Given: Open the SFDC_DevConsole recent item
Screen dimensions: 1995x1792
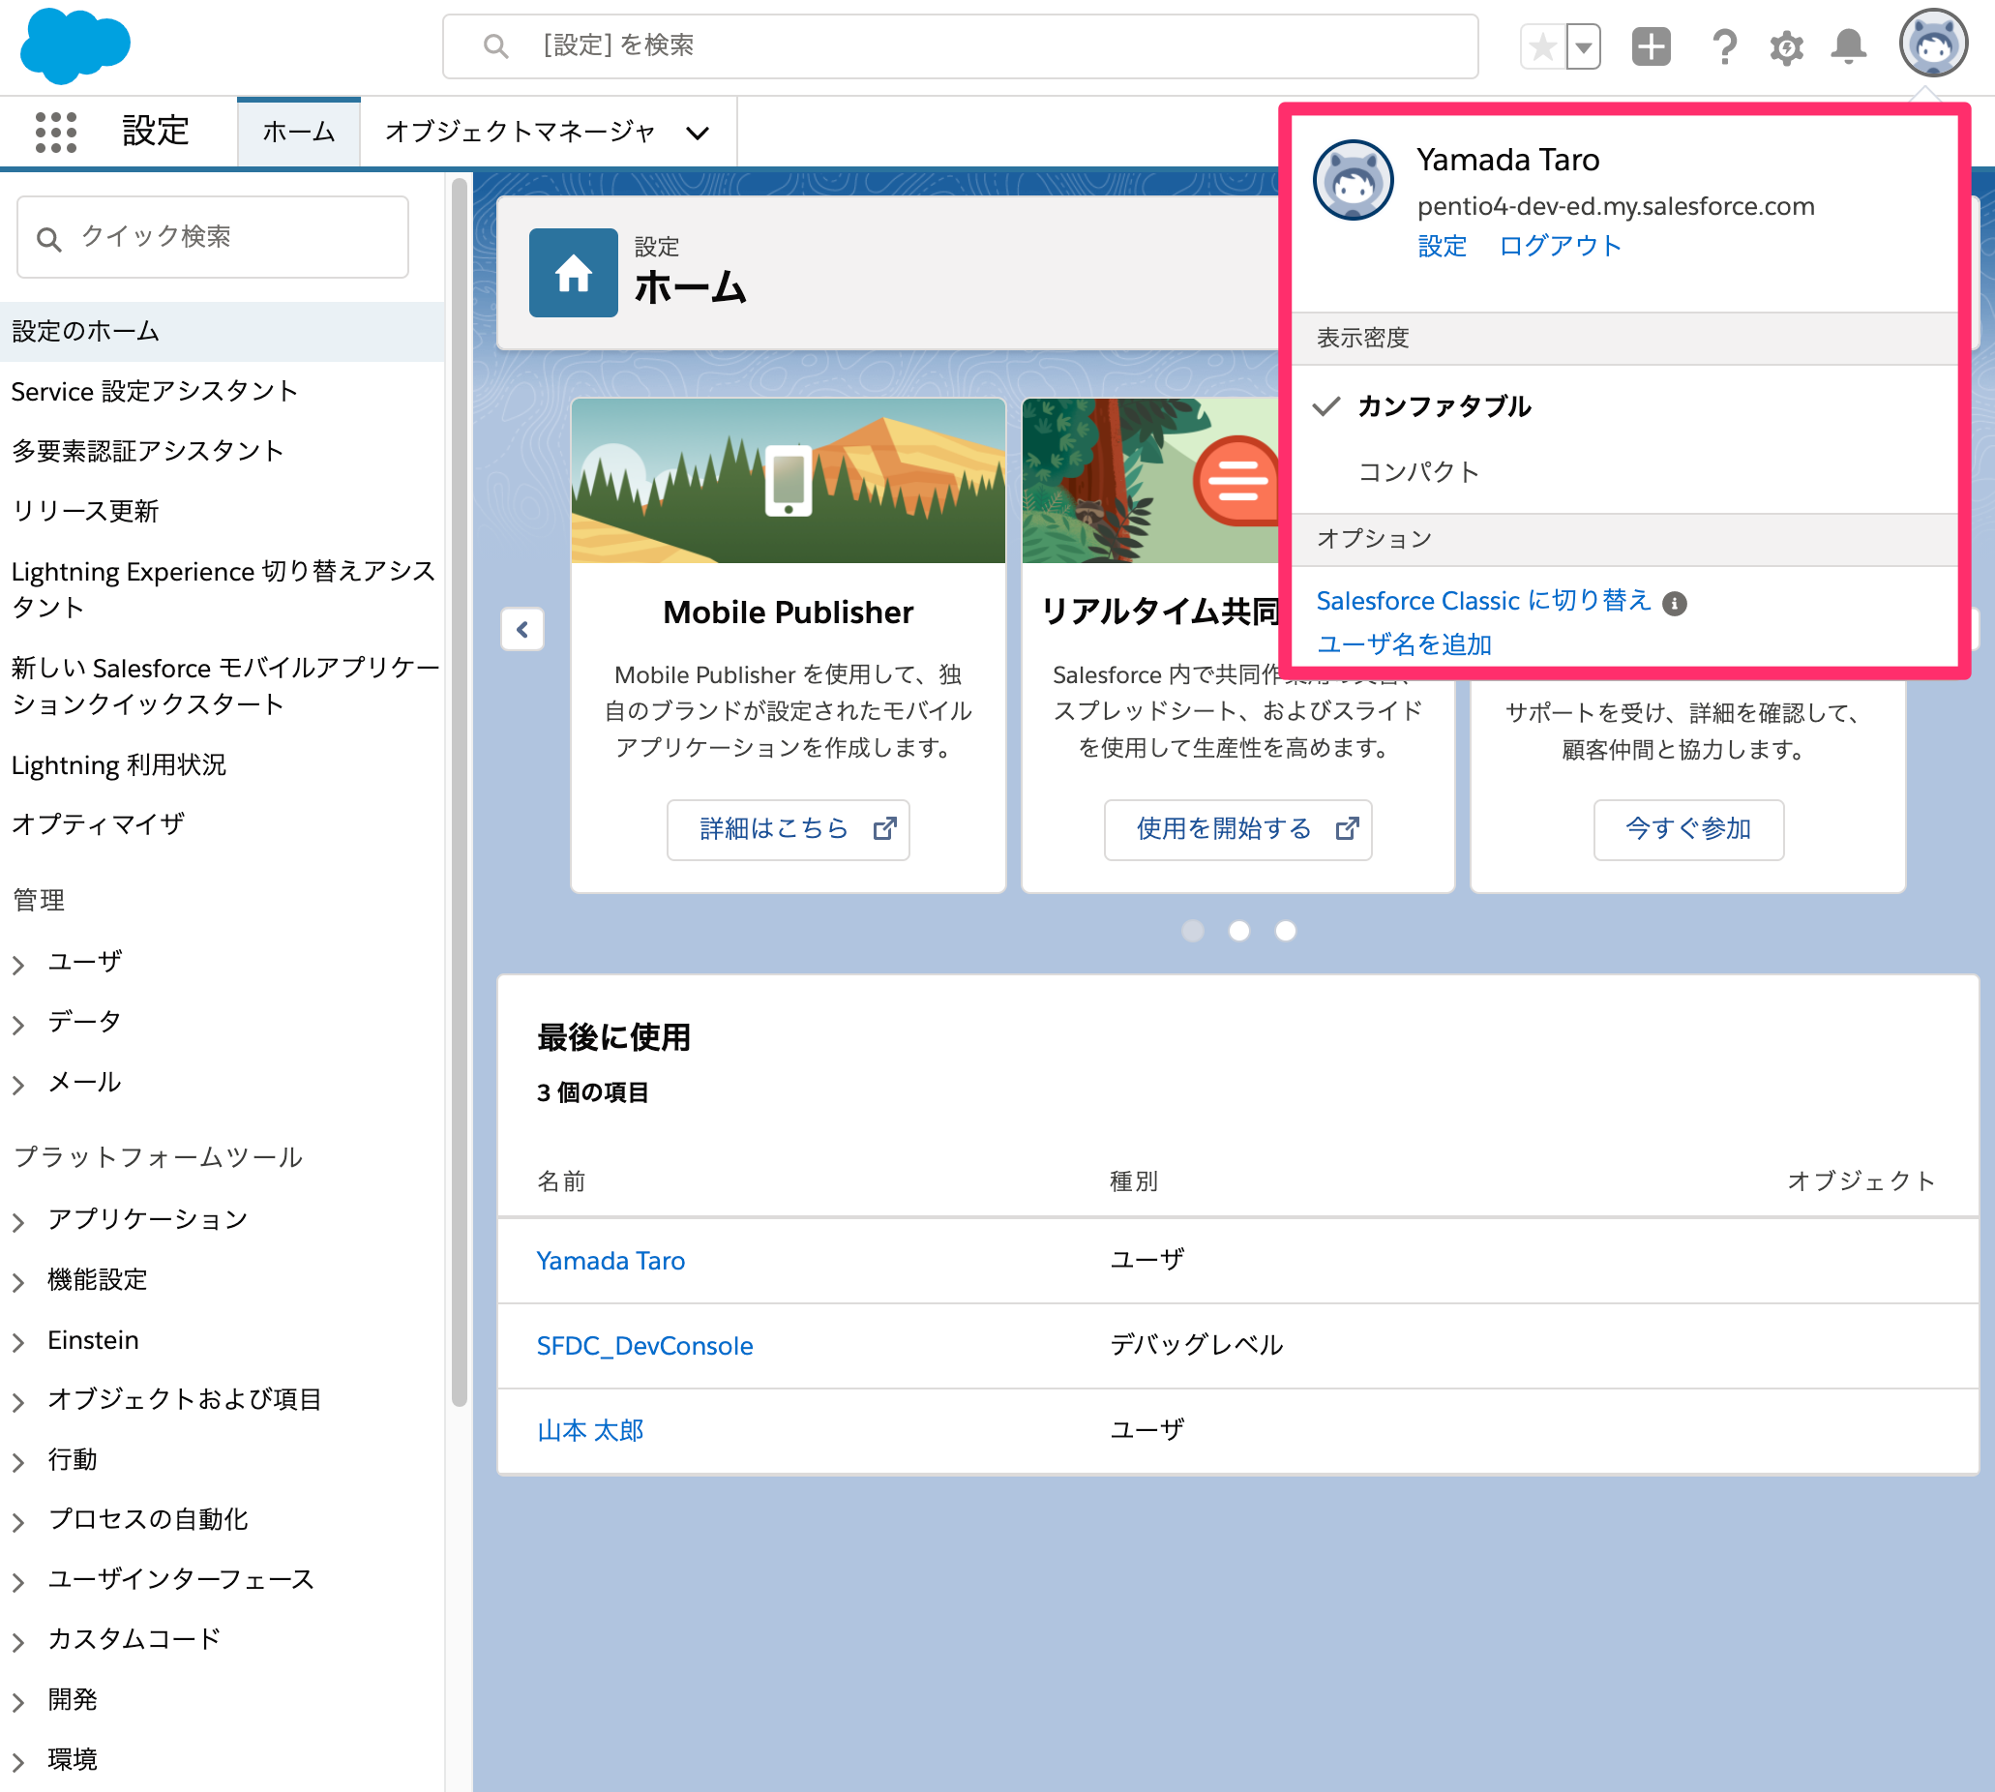Looking at the screenshot, I should click(x=644, y=1346).
